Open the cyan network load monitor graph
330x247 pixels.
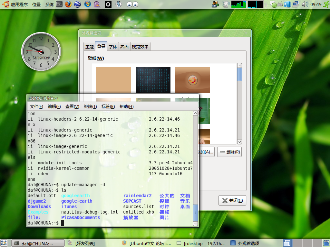[x=256, y=4]
